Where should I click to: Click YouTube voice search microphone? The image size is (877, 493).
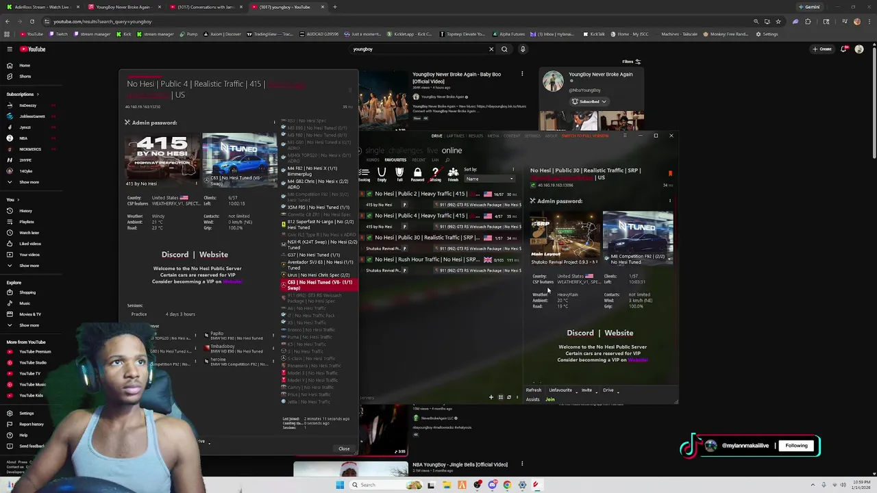523,49
